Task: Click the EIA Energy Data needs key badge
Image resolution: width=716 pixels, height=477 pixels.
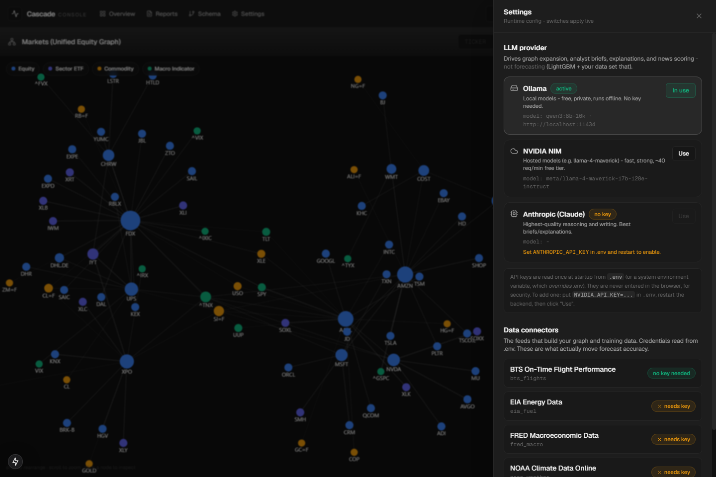Action: pos(673,406)
